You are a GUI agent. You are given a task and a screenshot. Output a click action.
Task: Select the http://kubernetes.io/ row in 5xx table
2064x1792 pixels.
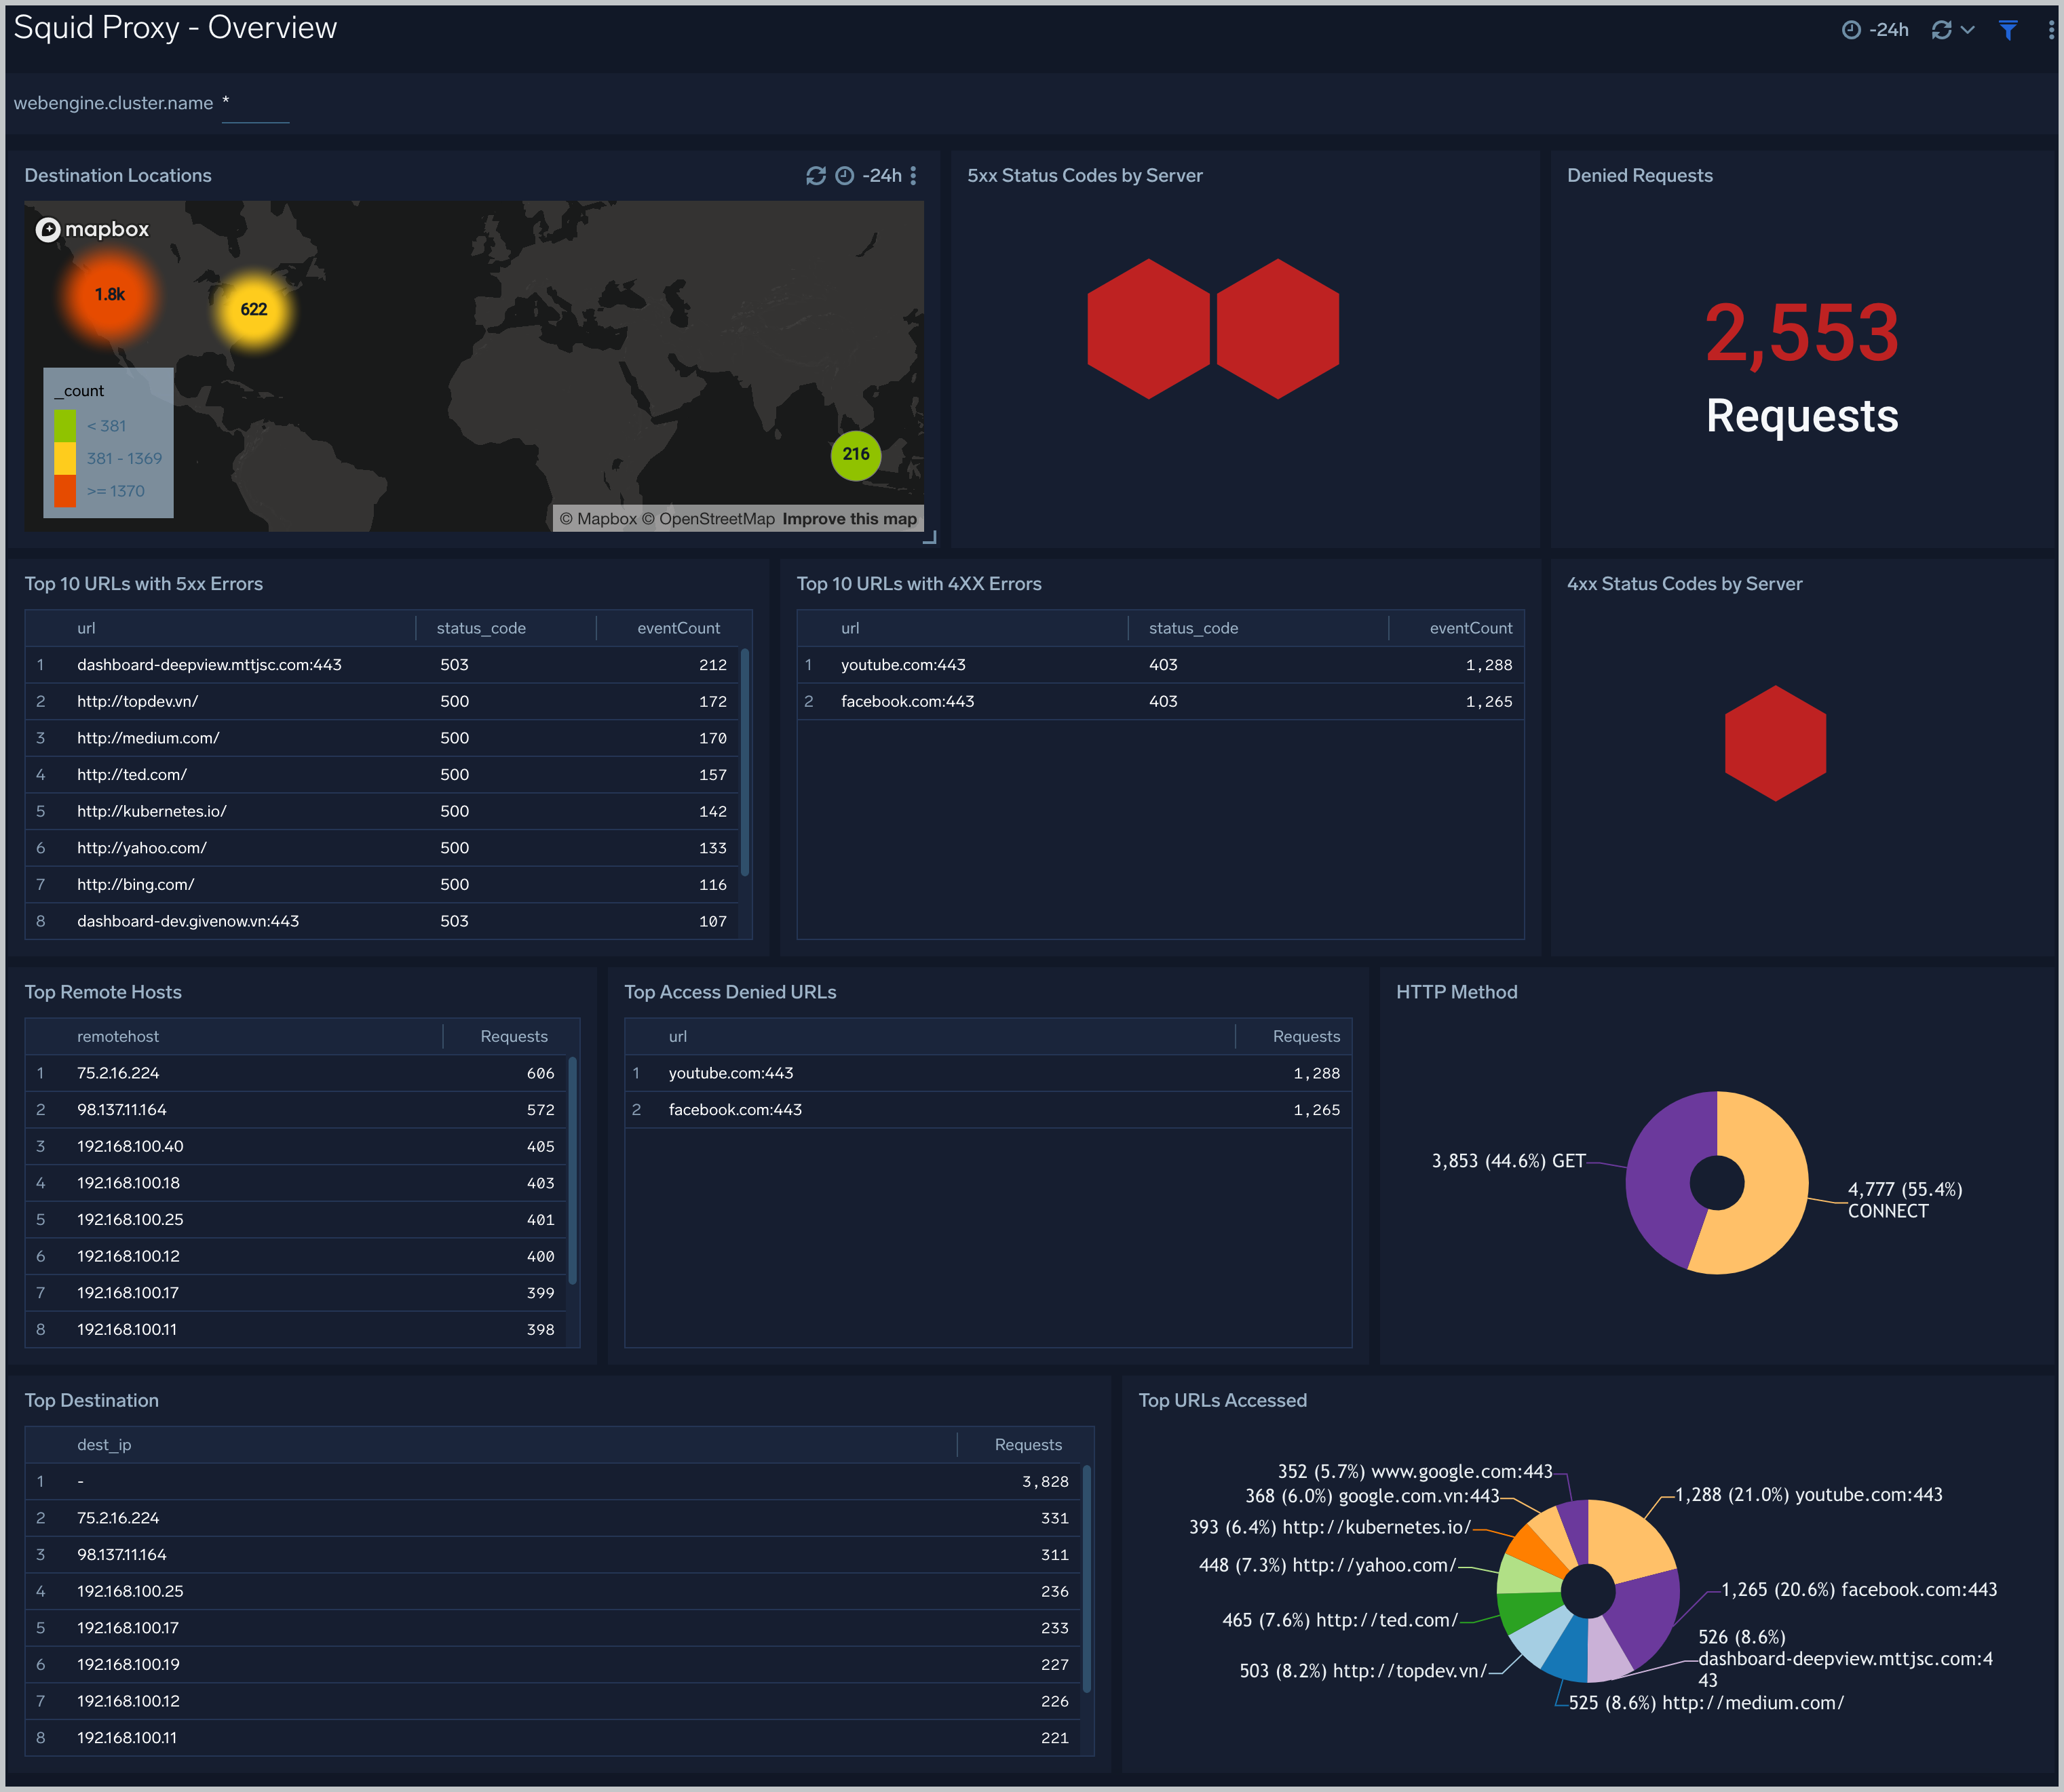382,811
